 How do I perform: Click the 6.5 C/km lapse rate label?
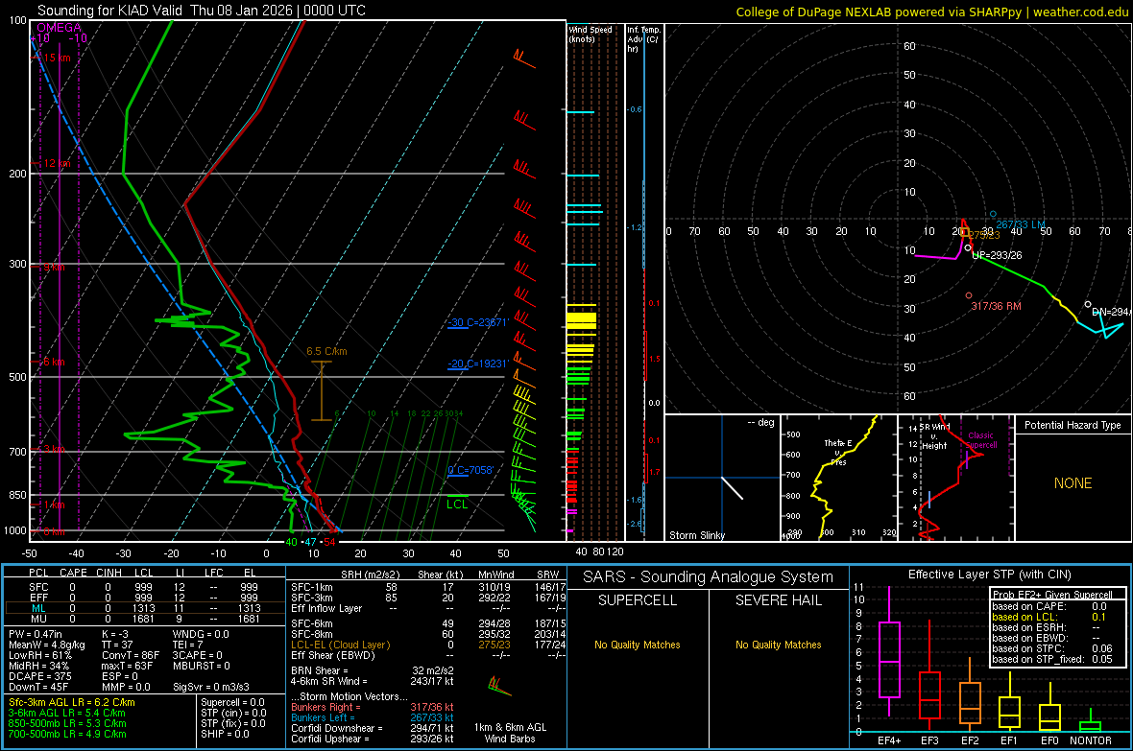(x=326, y=351)
